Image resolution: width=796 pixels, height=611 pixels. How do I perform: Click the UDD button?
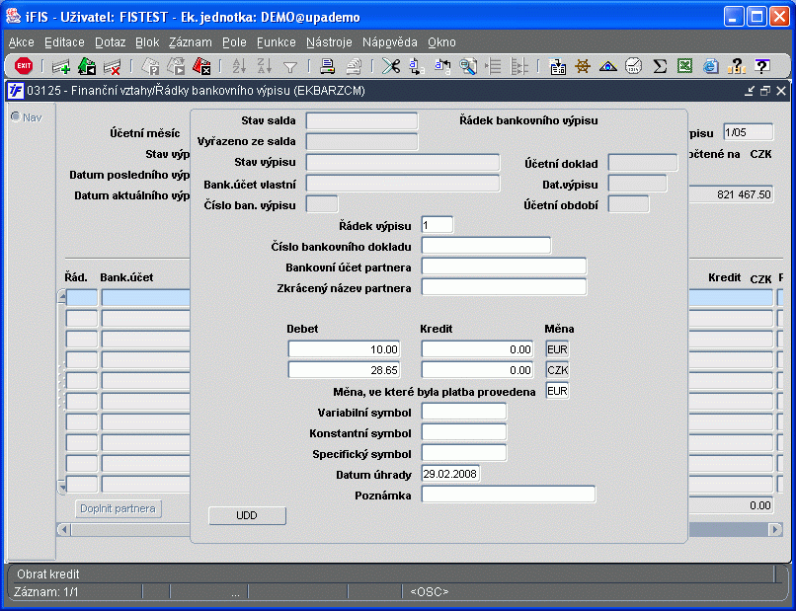(247, 515)
